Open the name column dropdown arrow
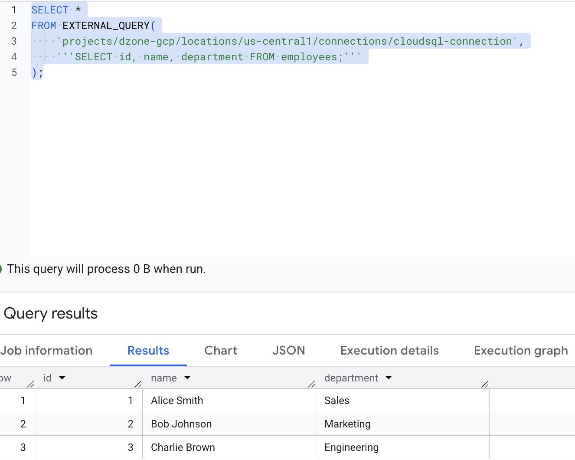575x460 pixels. (x=187, y=378)
